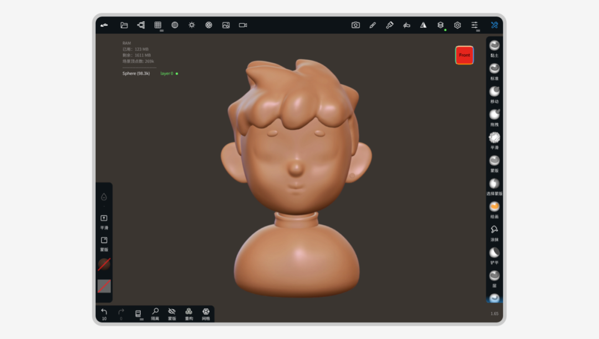Image resolution: width=599 pixels, height=339 pixels.
Task: Open the files folder menu
Action: pyautogui.click(x=124, y=25)
